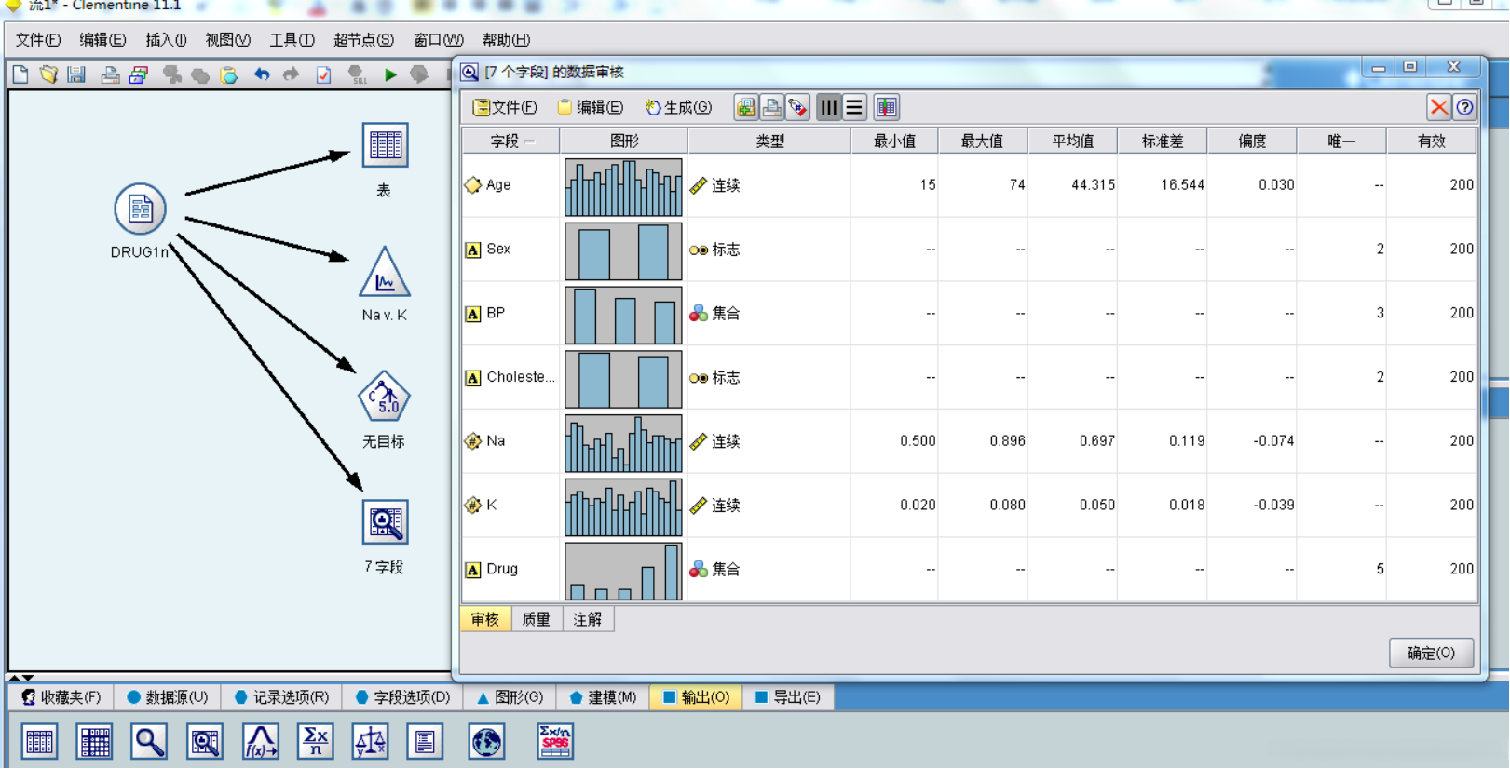Run the stream with the green play button
This screenshot has height=769, width=1510.
(390, 74)
